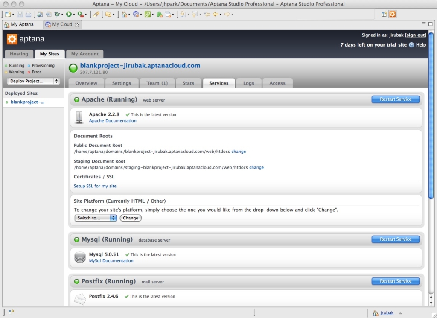The image size is (437, 318).
Task: Click the brush highlighter toolbar icon
Action: (x=96, y=14)
